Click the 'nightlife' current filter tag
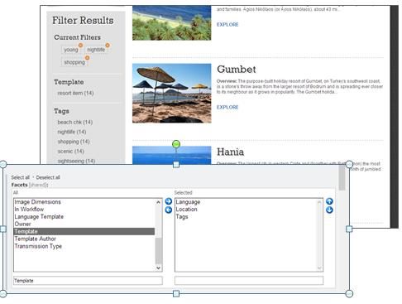Screen dimensions: 402x304 click(96, 50)
